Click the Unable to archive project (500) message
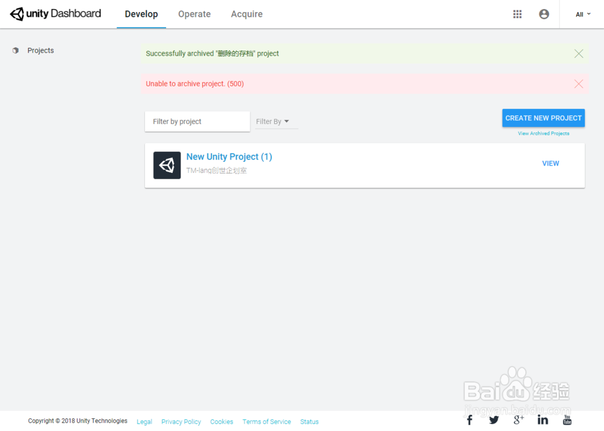The image size is (604, 431). click(195, 83)
